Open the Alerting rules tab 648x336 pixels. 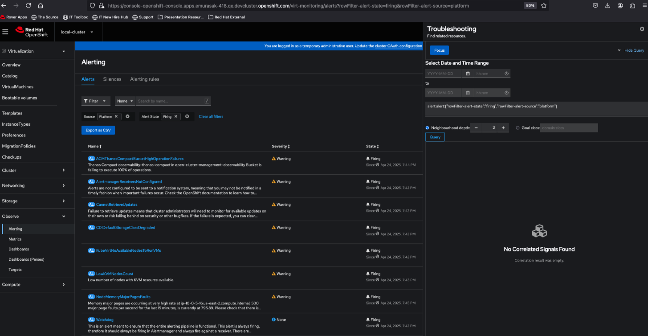point(145,79)
